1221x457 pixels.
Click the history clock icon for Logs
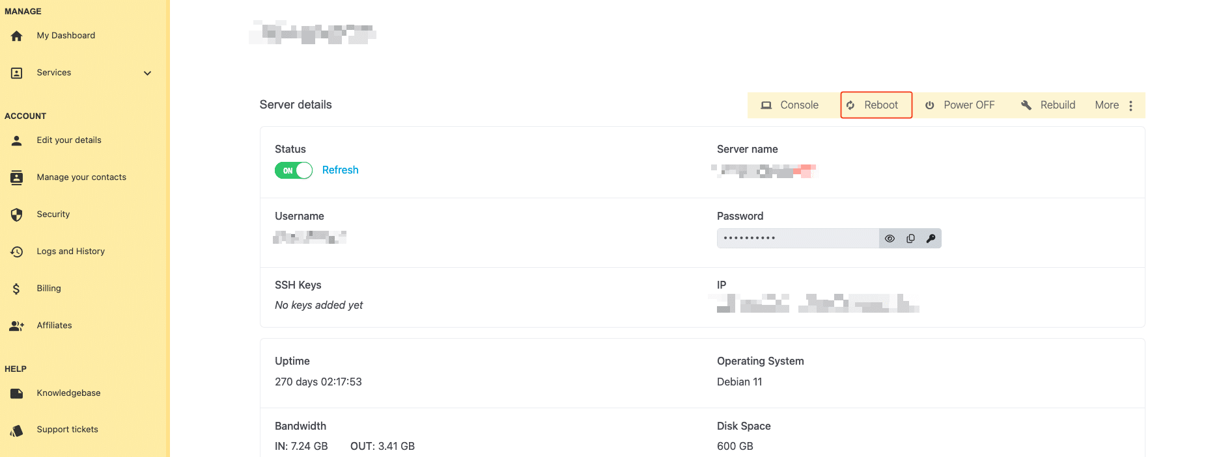click(x=17, y=252)
